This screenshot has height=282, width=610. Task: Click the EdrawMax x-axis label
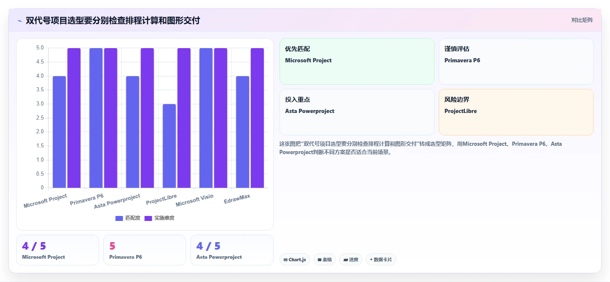[x=237, y=199]
